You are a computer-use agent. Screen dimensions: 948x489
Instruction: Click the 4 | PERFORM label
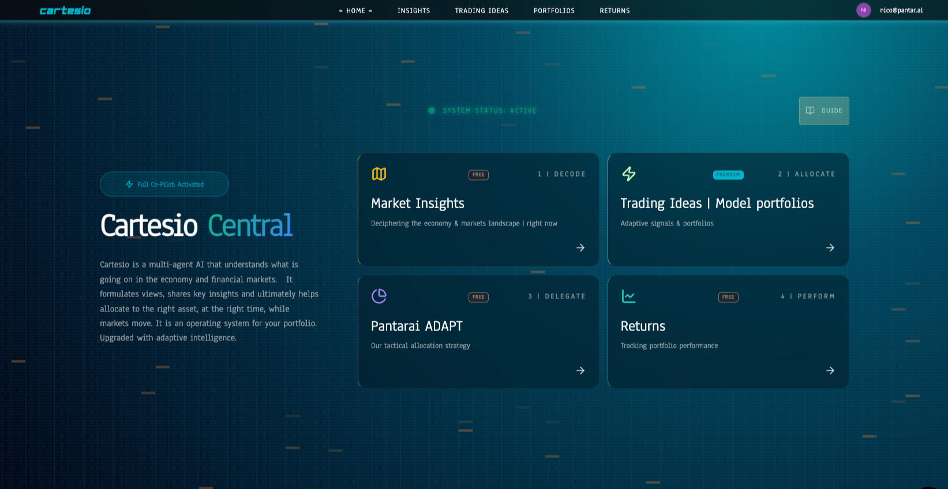[x=808, y=296]
